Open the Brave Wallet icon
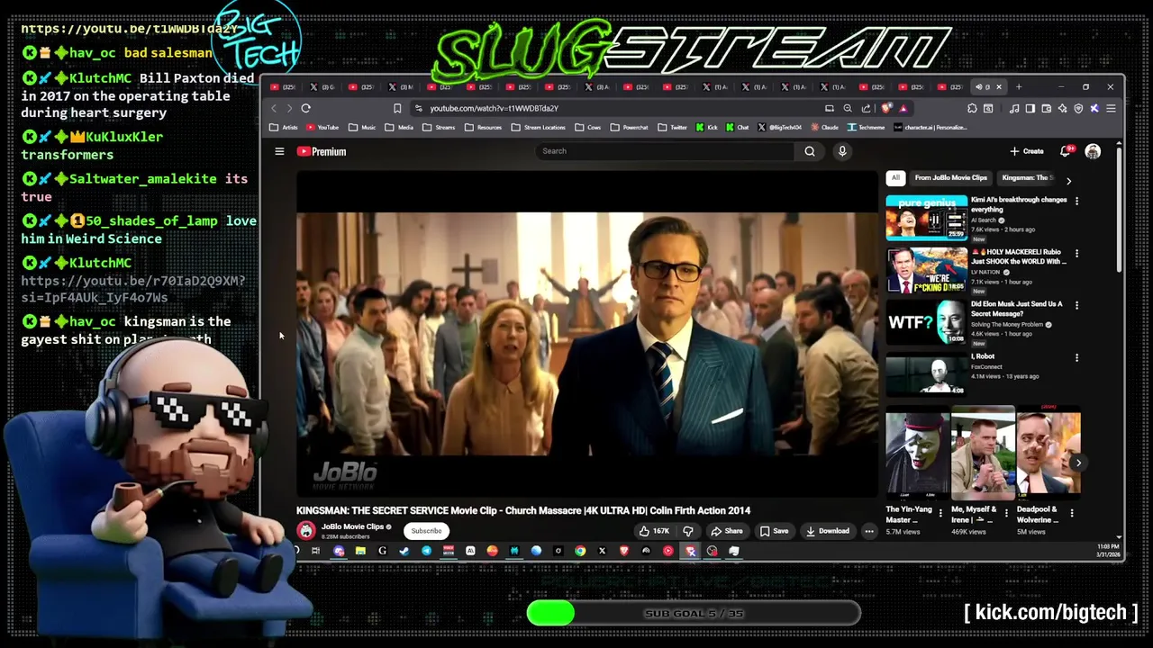 pos(1047,108)
